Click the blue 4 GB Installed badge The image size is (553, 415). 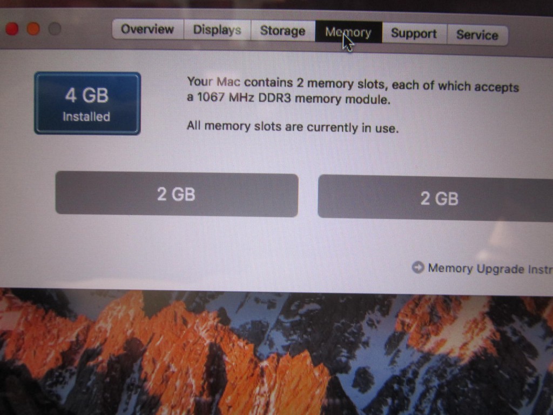coord(87,103)
